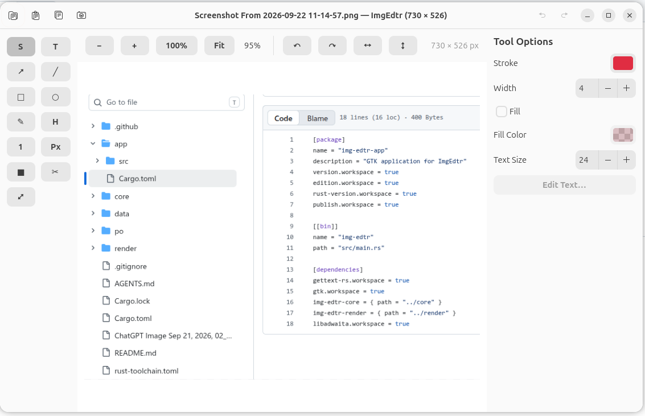
Task: Activate the S select tool
Action: point(21,47)
